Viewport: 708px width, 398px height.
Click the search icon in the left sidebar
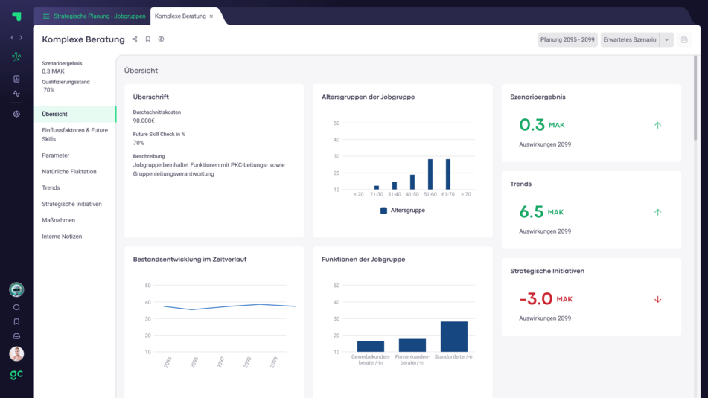tap(16, 307)
